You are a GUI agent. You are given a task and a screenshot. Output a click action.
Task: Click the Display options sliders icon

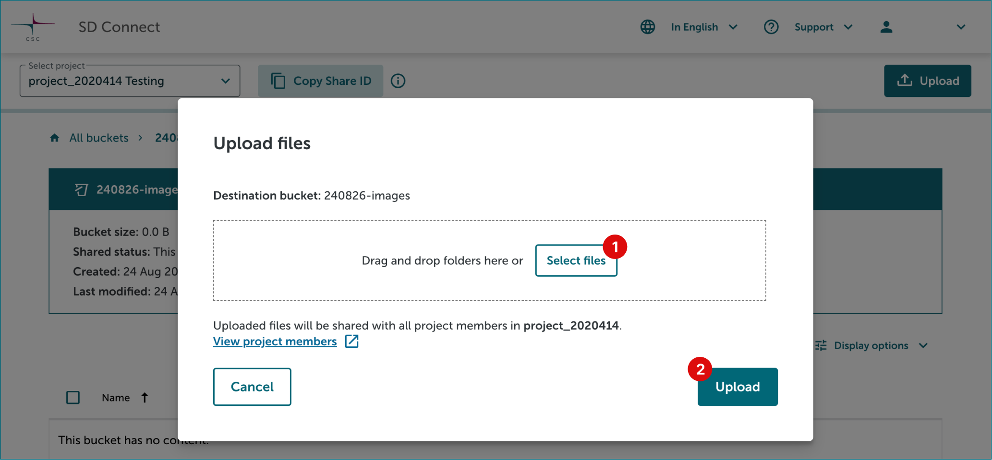(x=821, y=345)
